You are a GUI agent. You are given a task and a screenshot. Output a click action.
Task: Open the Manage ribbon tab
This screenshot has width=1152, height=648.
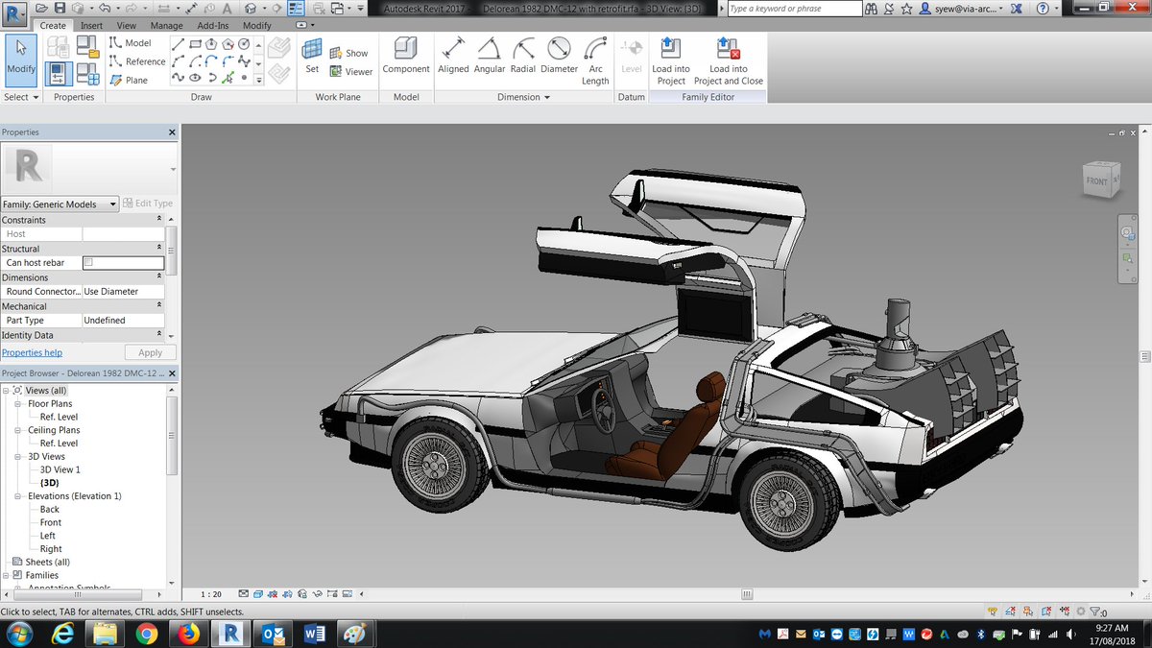pyautogui.click(x=166, y=26)
